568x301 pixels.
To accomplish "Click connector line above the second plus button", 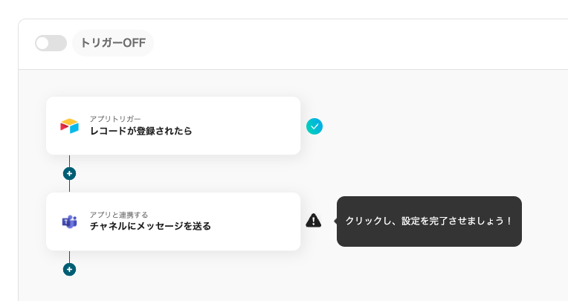I will tap(69, 256).
